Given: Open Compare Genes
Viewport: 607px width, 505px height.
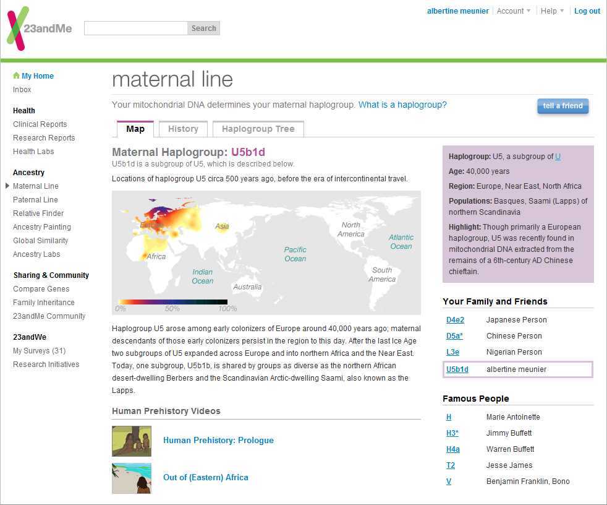Looking at the screenshot, I should point(41,289).
